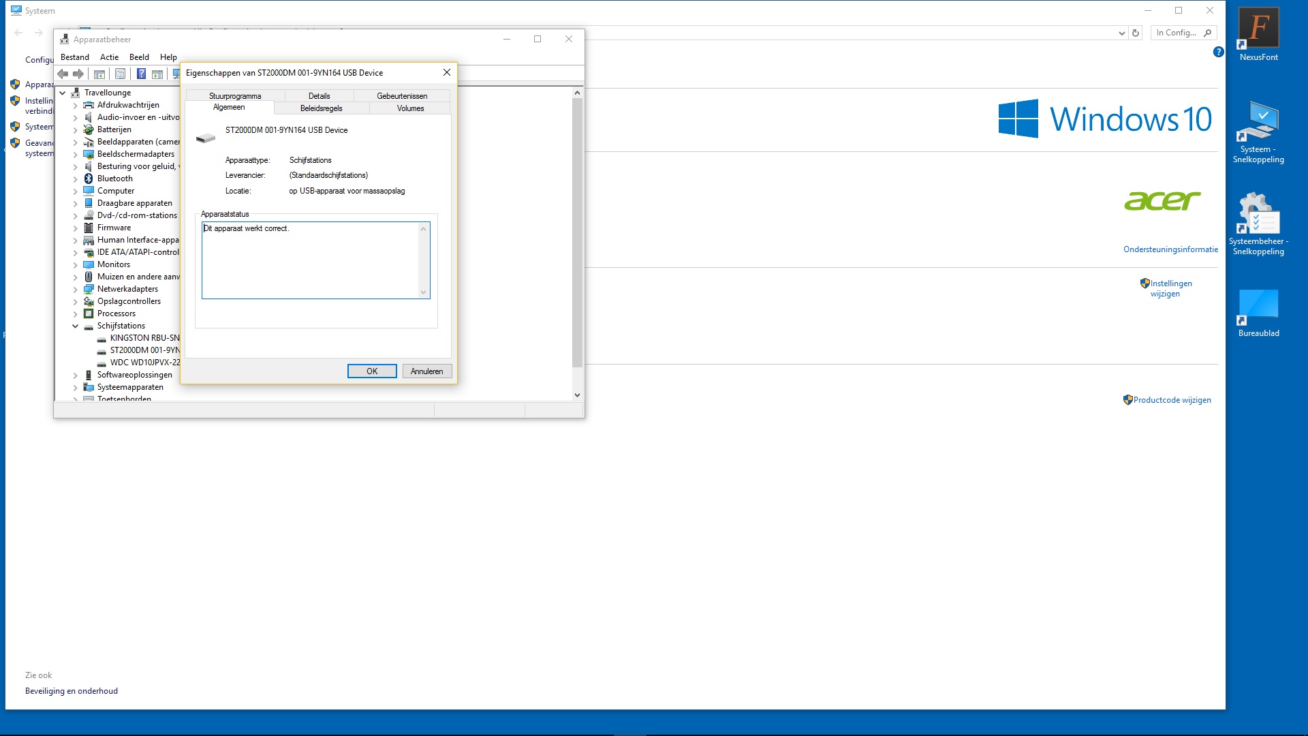Screen dimensions: 1308x736
Task: Select the Bureaublad desktop icon
Action: coord(1258,313)
